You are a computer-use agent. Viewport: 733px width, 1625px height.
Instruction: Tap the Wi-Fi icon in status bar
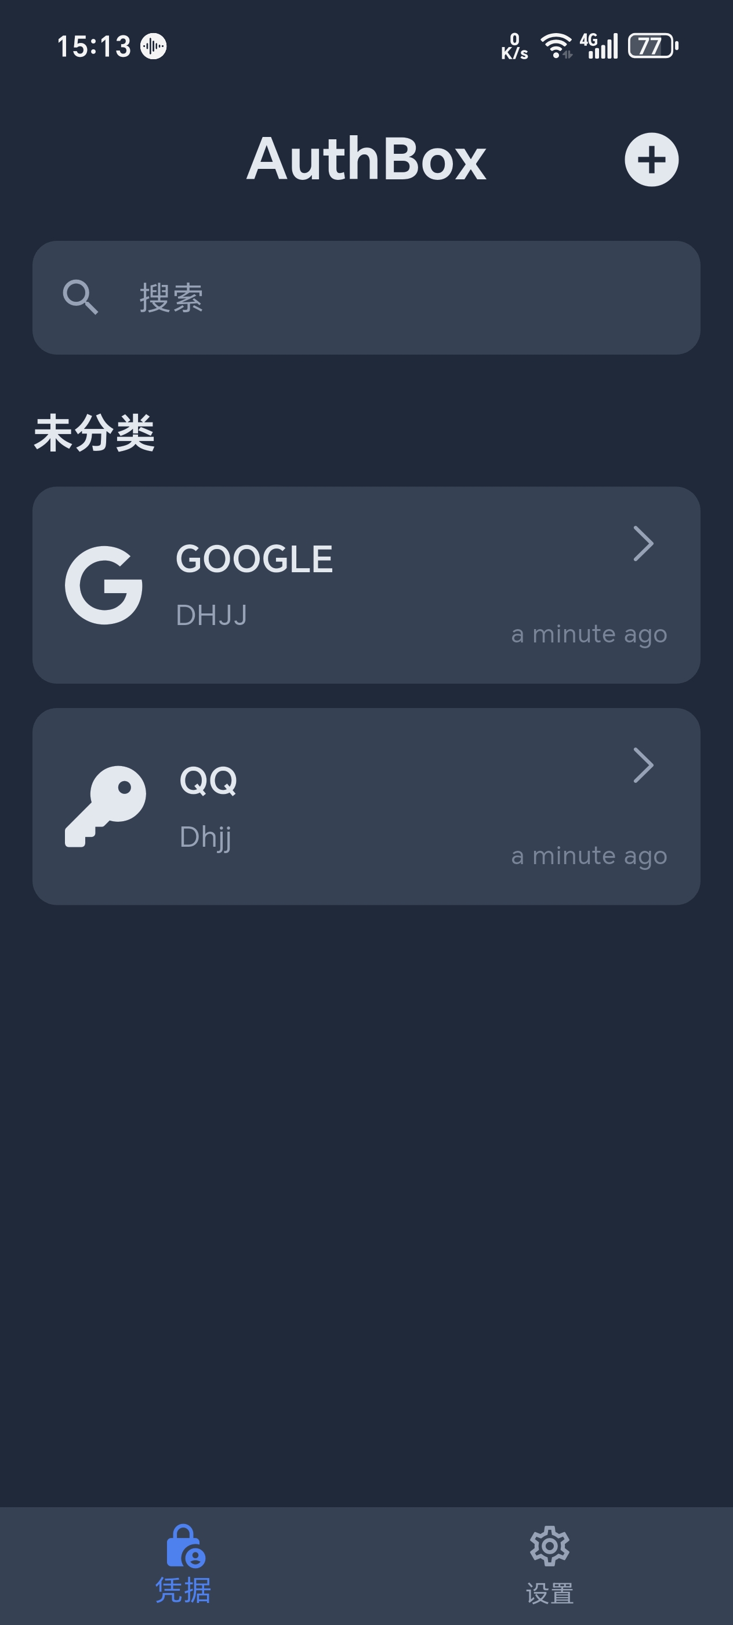click(x=557, y=45)
